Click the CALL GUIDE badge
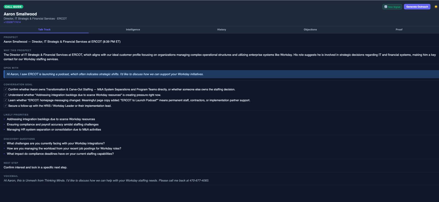The image size is (439, 202). tap(13, 7)
